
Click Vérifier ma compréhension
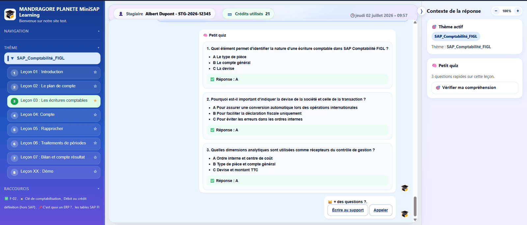(475, 88)
